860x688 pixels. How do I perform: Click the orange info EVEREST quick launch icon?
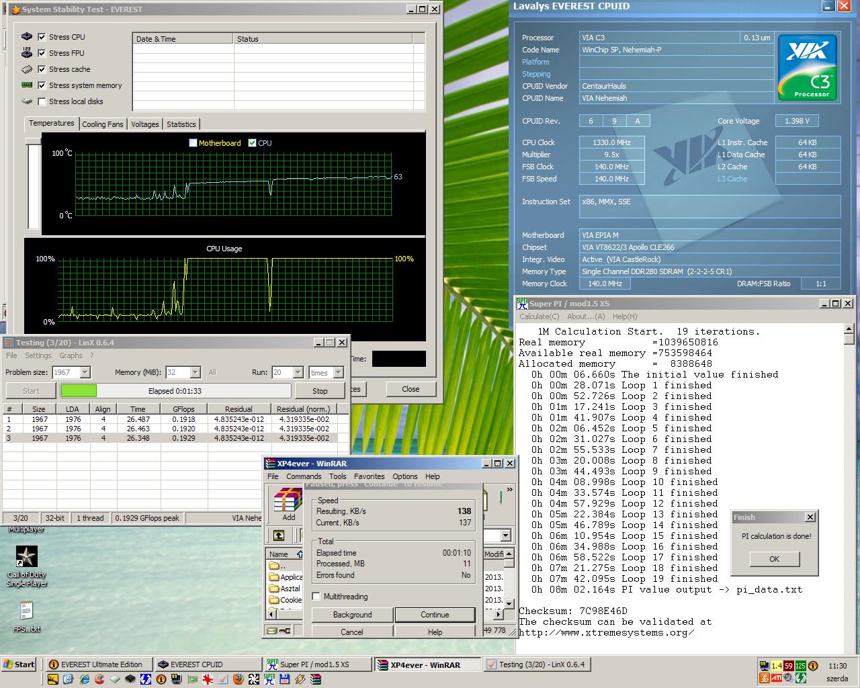click(161, 679)
